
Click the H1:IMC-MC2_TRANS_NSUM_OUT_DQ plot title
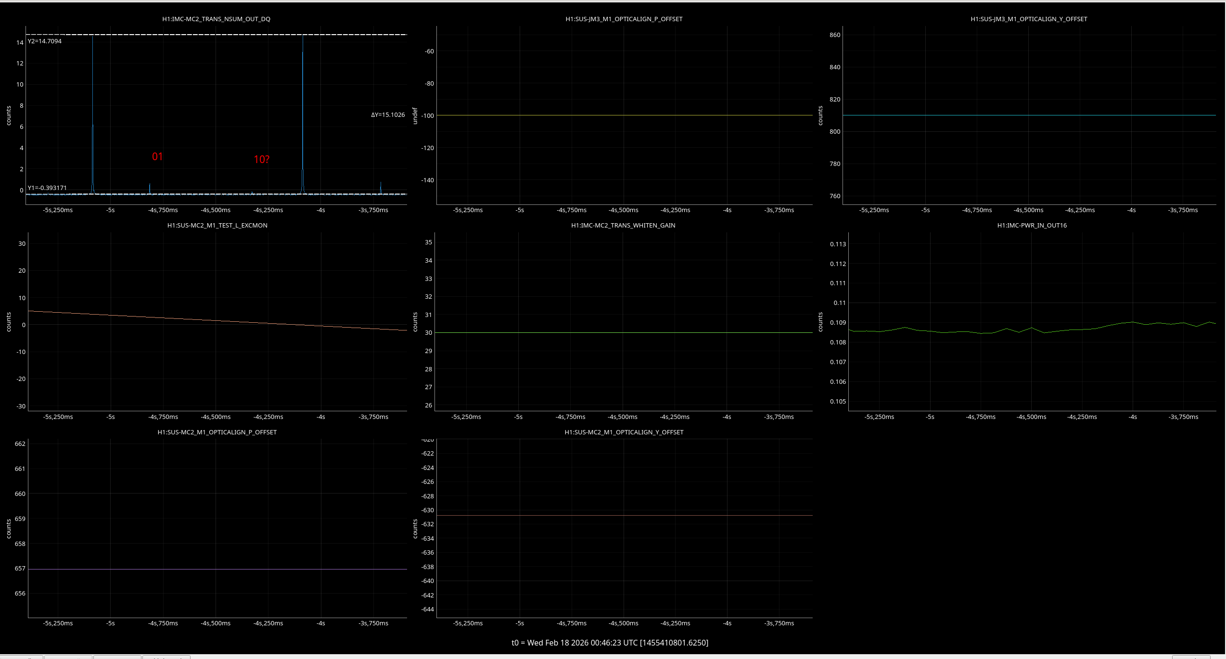[216, 19]
